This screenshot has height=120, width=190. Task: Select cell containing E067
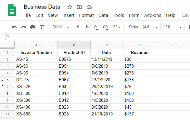74,80
